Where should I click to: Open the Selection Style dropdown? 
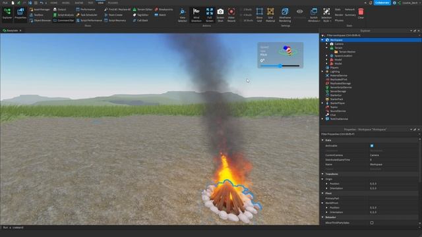point(326,15)
